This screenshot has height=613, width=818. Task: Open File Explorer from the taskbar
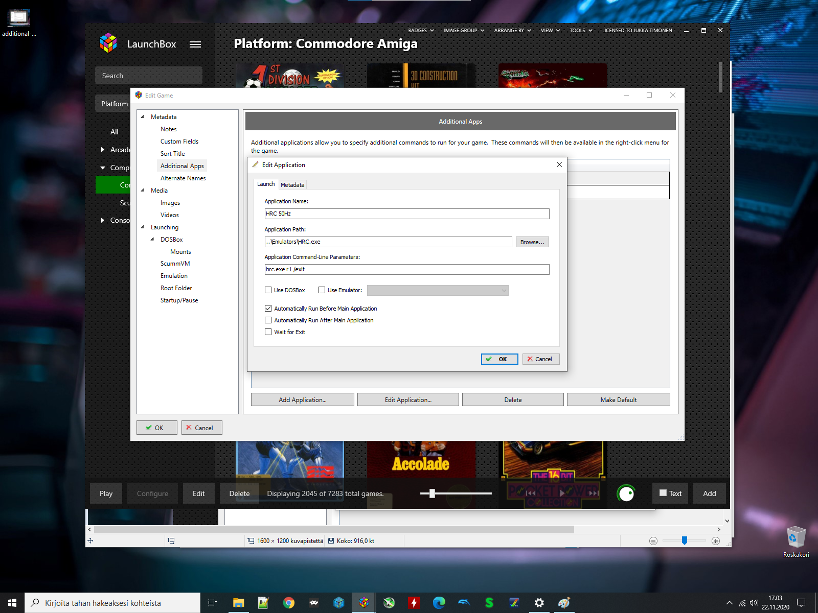click(x=239, y=603)
